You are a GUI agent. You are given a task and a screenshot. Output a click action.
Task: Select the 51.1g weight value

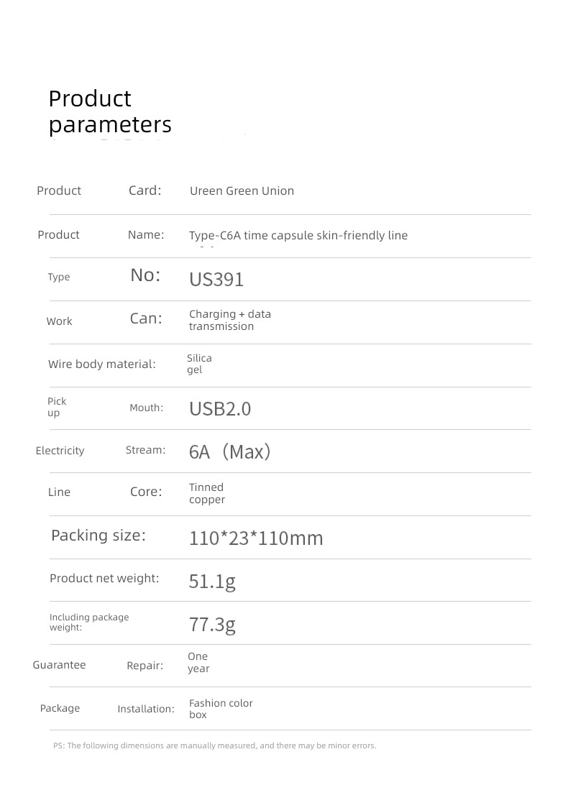[x=212, y=582]
